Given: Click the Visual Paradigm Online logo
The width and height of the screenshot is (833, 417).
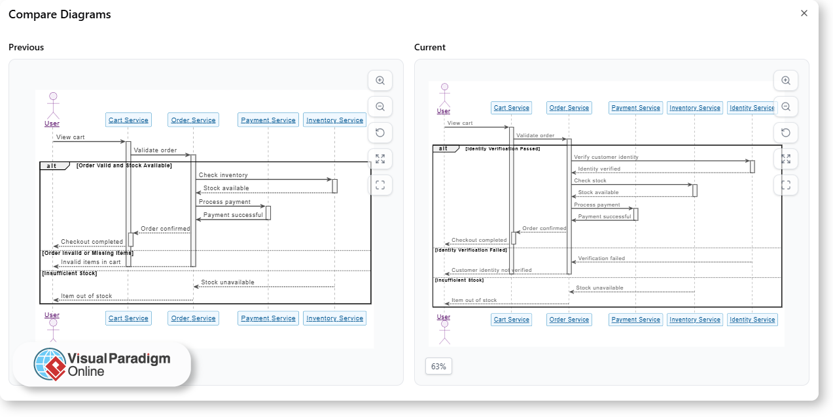Looking at the screenshot, I should pyautogui.click(x=101, y=363).
